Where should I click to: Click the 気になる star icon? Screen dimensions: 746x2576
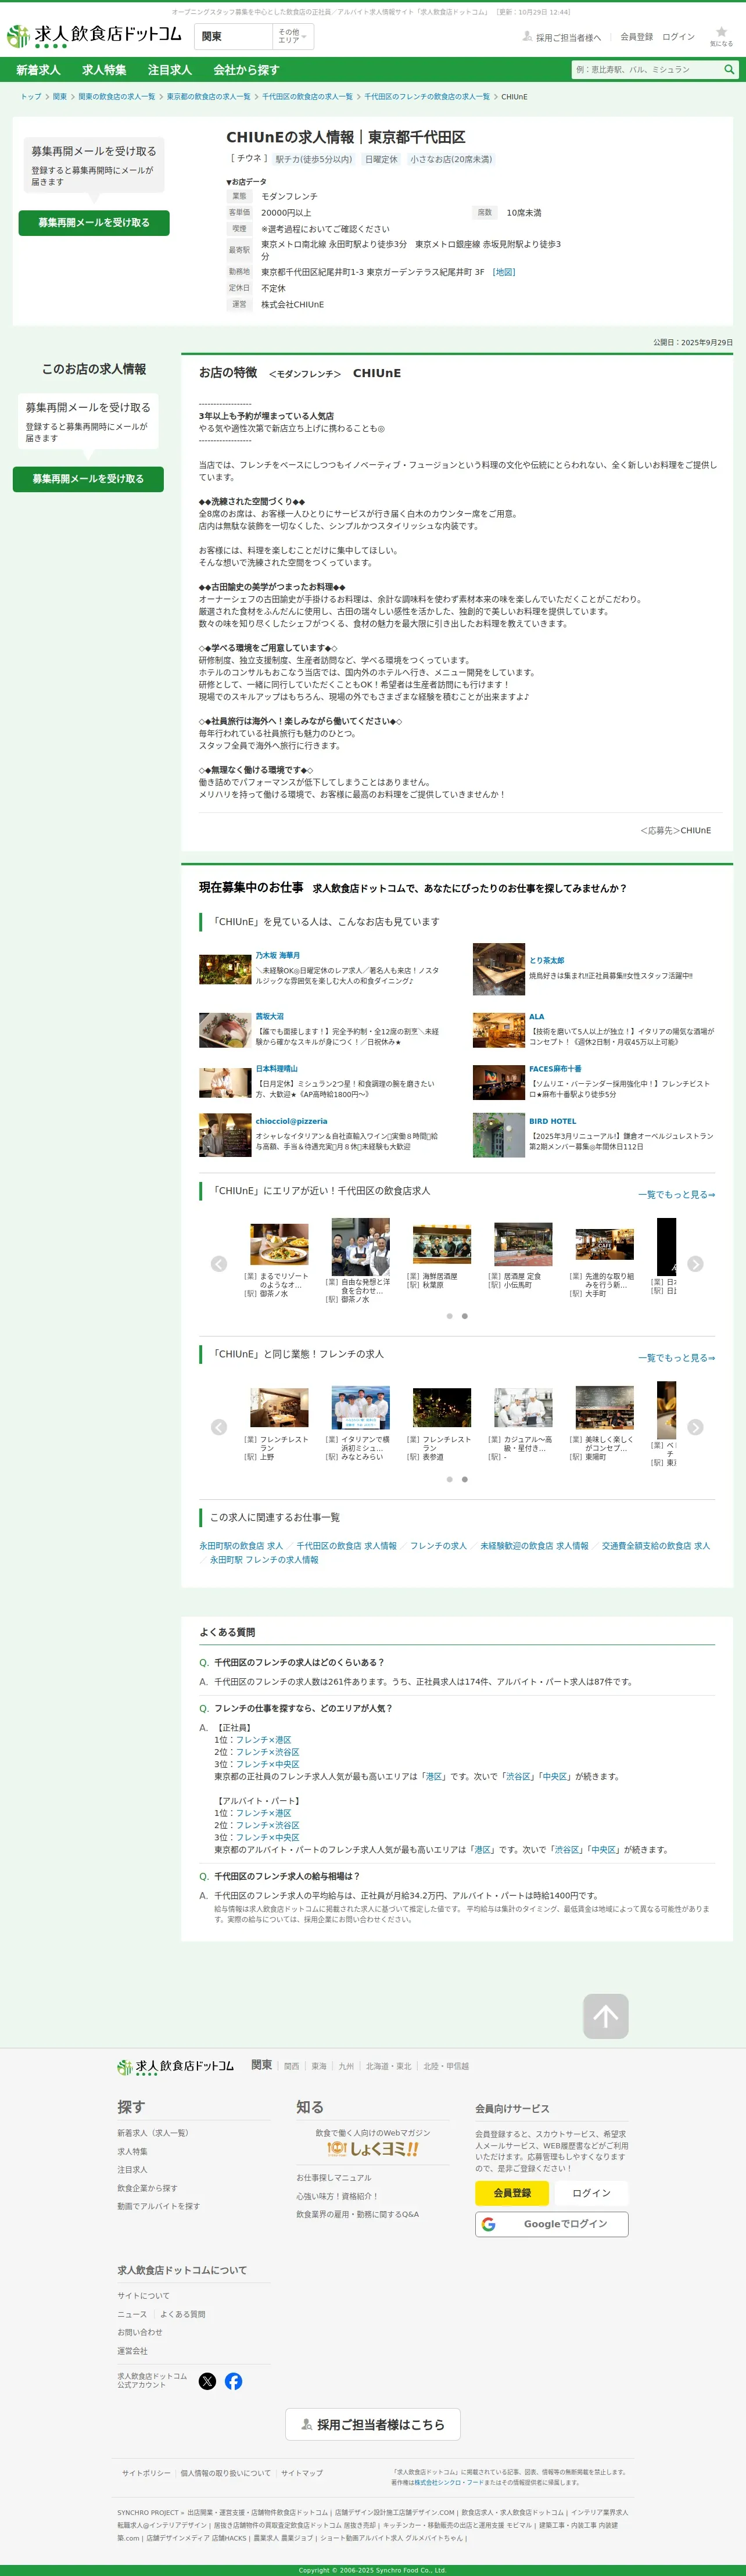pos(721,37)
